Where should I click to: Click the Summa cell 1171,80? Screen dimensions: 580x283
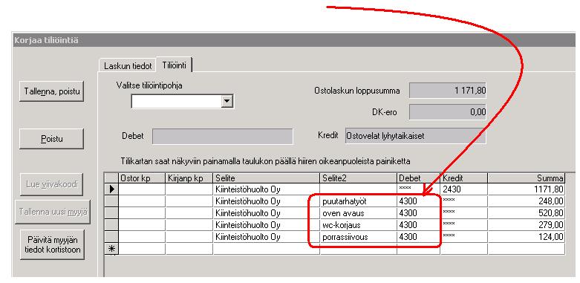527,189
